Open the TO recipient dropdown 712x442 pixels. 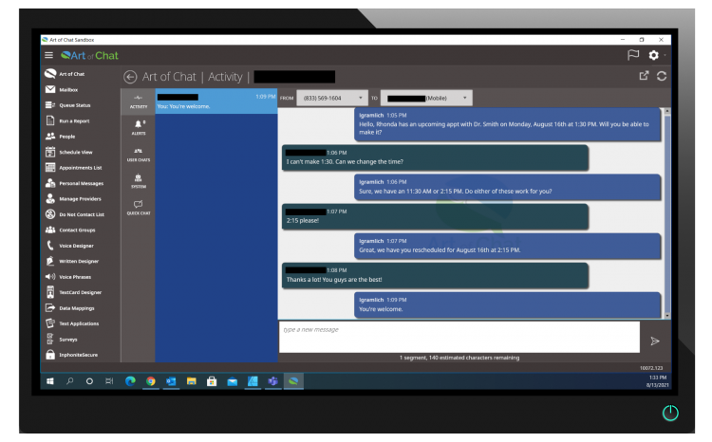(426, 98)
